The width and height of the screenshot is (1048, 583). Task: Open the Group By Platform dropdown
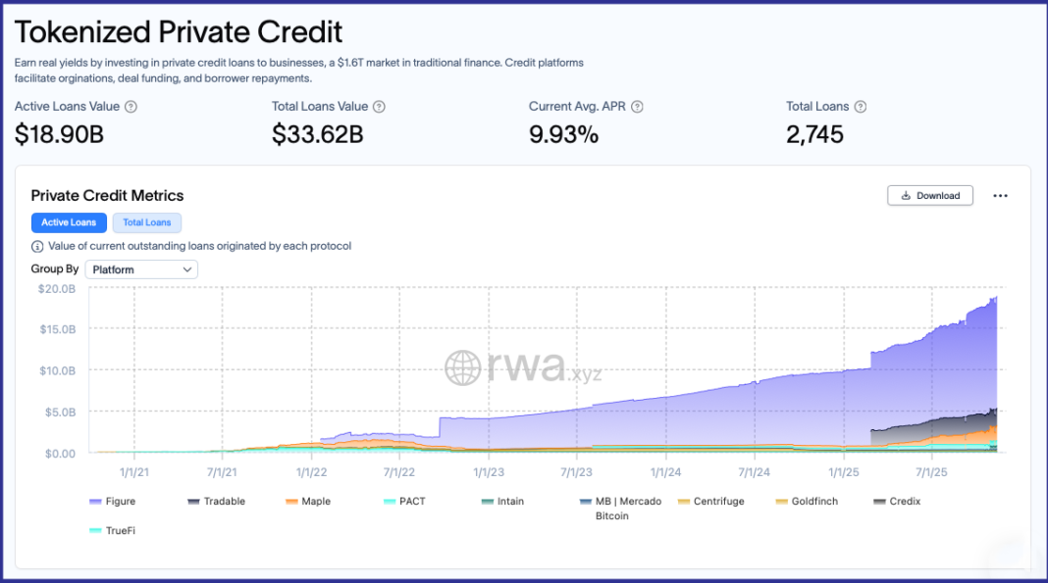coord(141,269)
